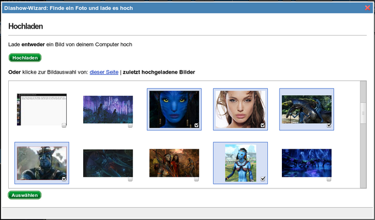Uncheck the blue Na'vi face close-up checkbox
The image size is (375, 220).
click(x=196, y=125)
